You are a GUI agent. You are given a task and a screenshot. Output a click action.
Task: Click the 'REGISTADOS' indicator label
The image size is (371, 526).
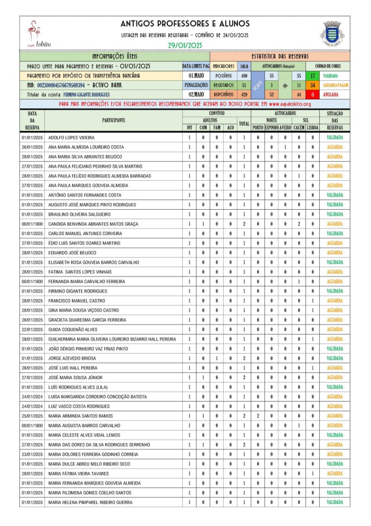[x=223, y=85]
